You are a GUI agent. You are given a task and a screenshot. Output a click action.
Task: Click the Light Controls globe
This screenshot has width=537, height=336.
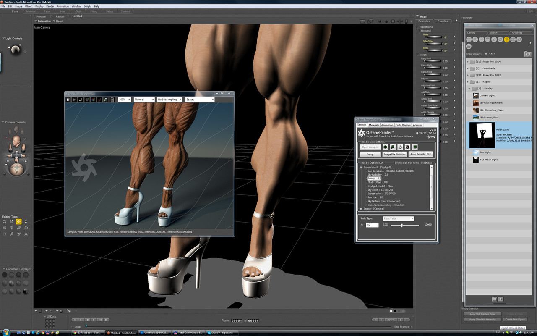[16, 50]
